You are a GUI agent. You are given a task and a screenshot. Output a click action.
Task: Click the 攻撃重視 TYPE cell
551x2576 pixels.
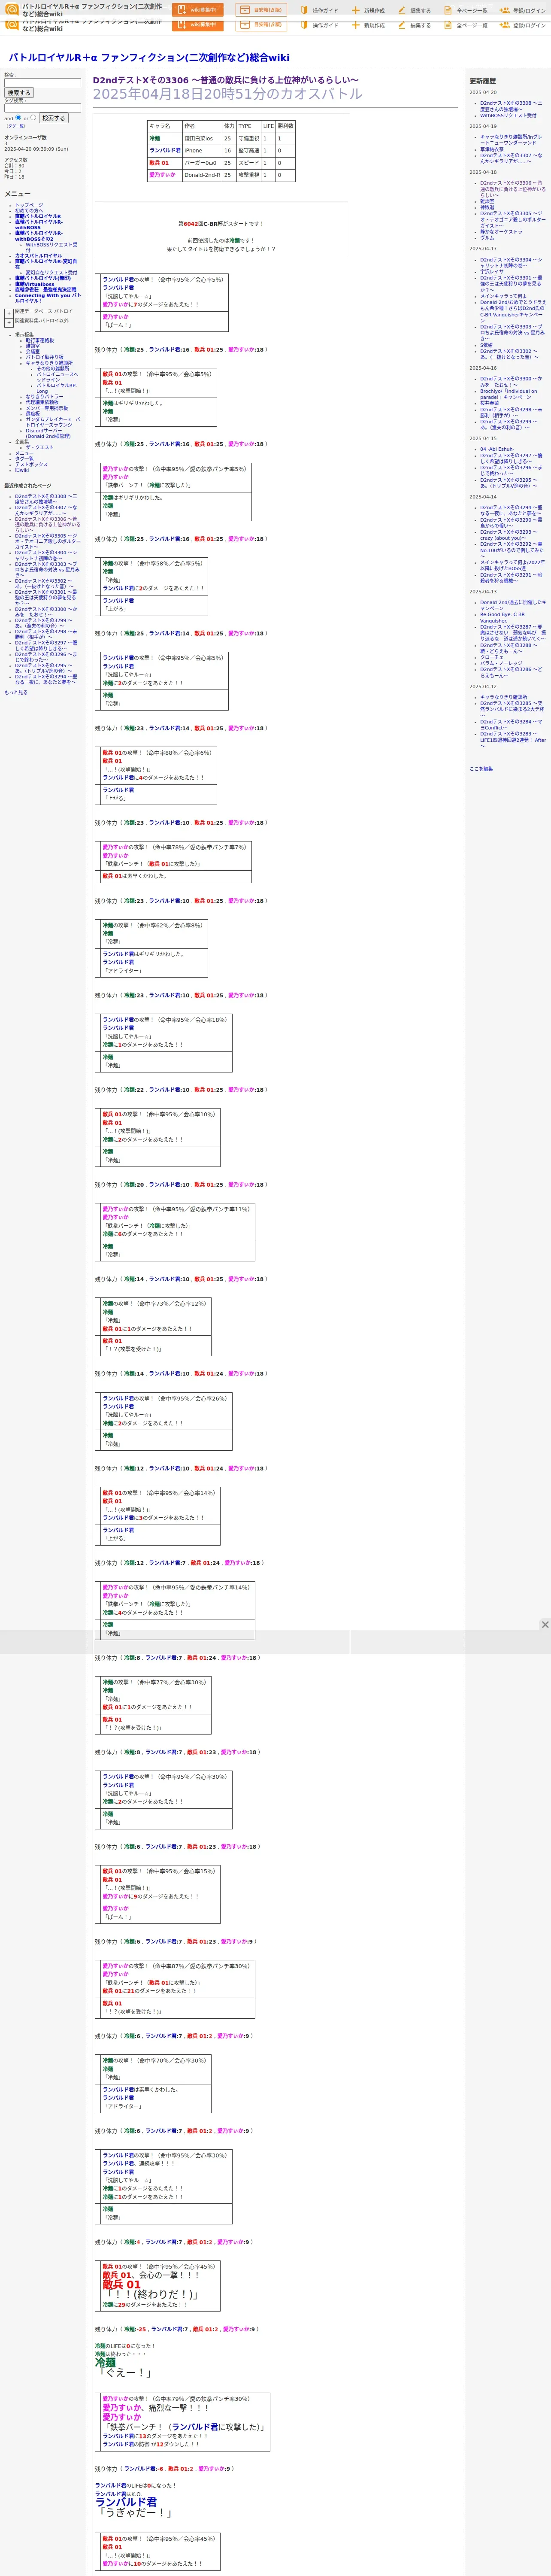click(x=249, y=175)
